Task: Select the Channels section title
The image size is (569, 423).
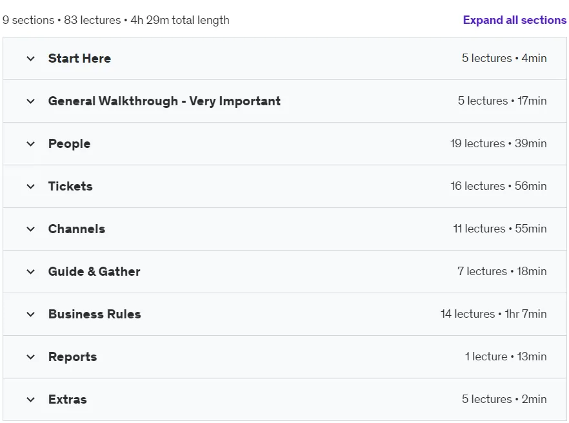Action: click(77, 229)
